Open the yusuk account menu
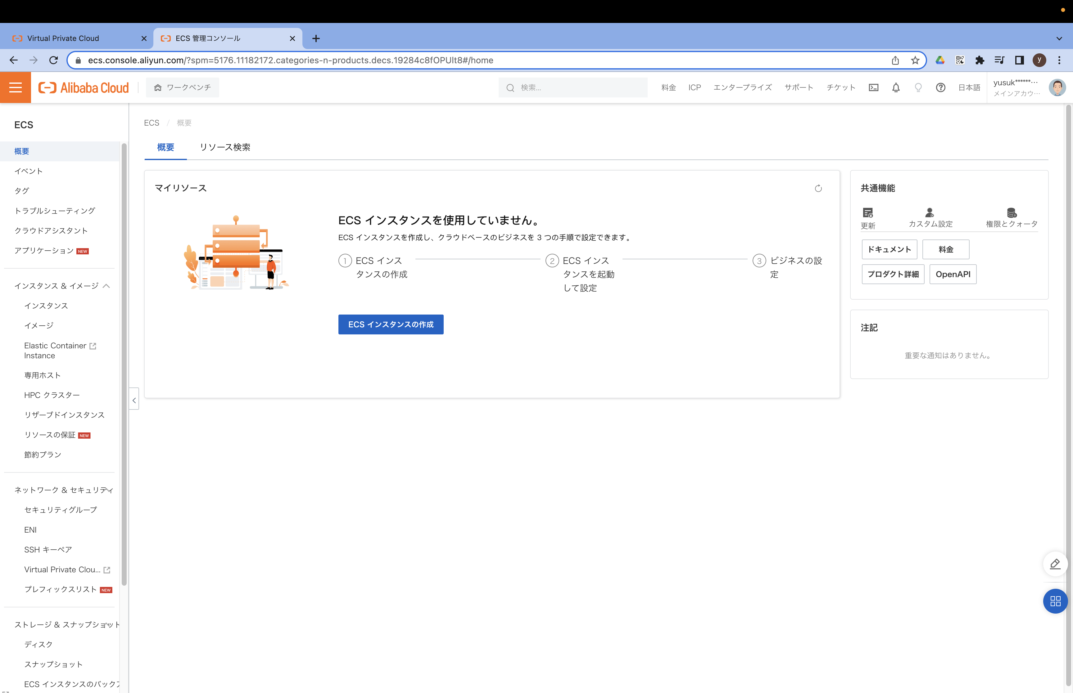The height and width of the screenshot is (693, 1073). (1017, 87)
